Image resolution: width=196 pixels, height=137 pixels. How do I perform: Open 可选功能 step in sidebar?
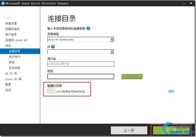14,68
